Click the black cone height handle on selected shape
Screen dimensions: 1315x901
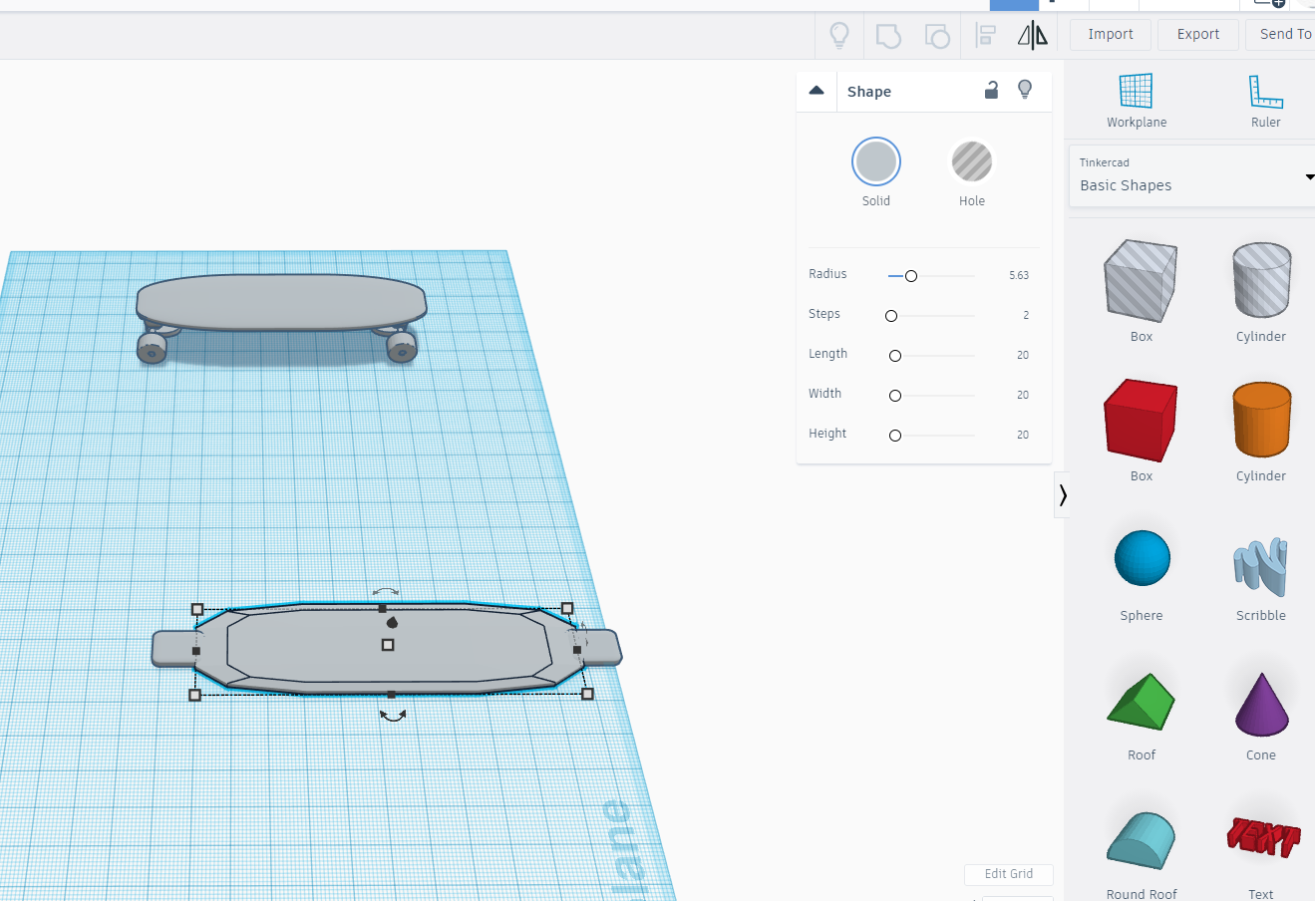click(392, 622)
